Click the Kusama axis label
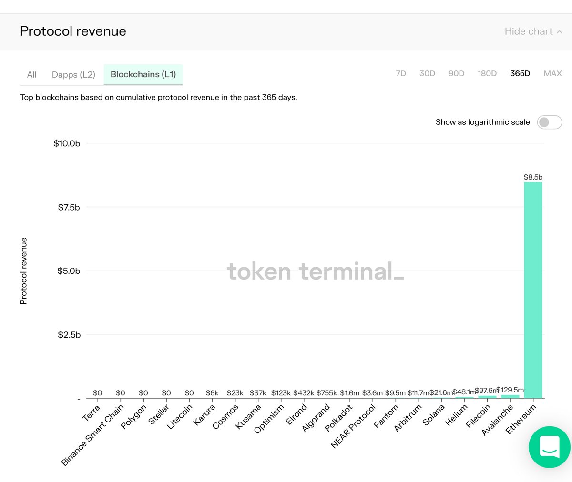This screenshot has width=572, height=482. pos(249,417)
